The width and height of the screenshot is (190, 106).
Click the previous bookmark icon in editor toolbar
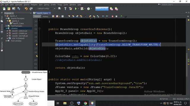pyautogui.click(x=90, y=16)
